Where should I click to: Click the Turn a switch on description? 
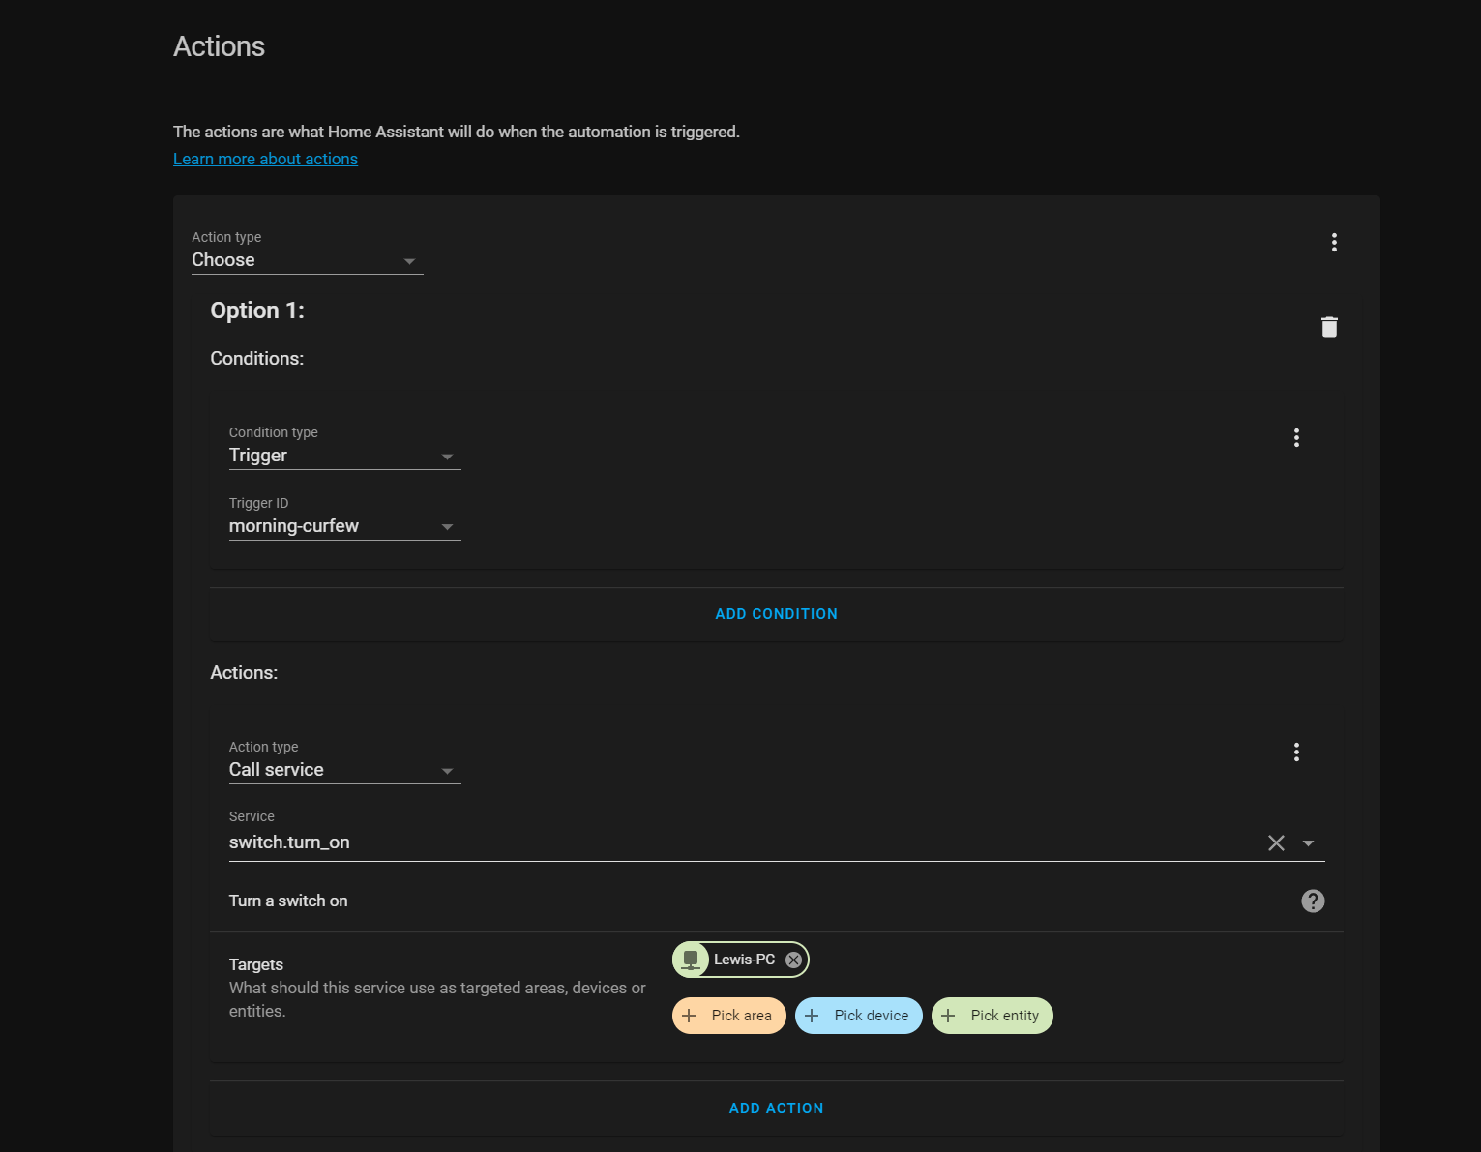[x=288, y=901]
